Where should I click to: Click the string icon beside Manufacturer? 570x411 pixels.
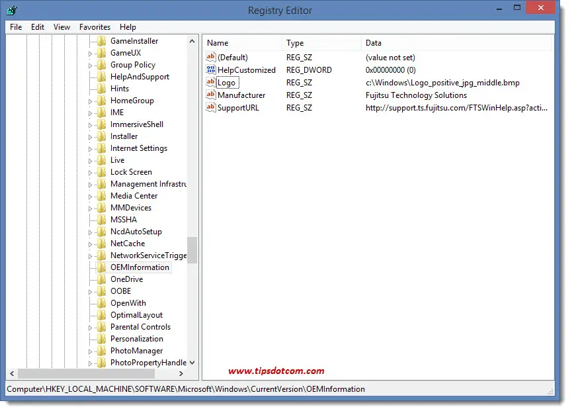click(211, 95)
